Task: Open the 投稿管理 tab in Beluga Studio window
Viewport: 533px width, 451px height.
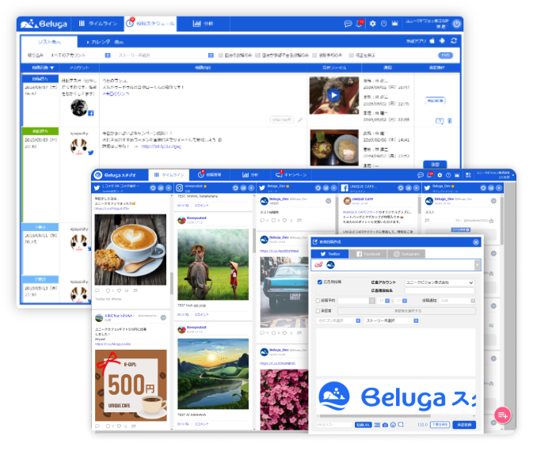Action: tap(210, 175)
